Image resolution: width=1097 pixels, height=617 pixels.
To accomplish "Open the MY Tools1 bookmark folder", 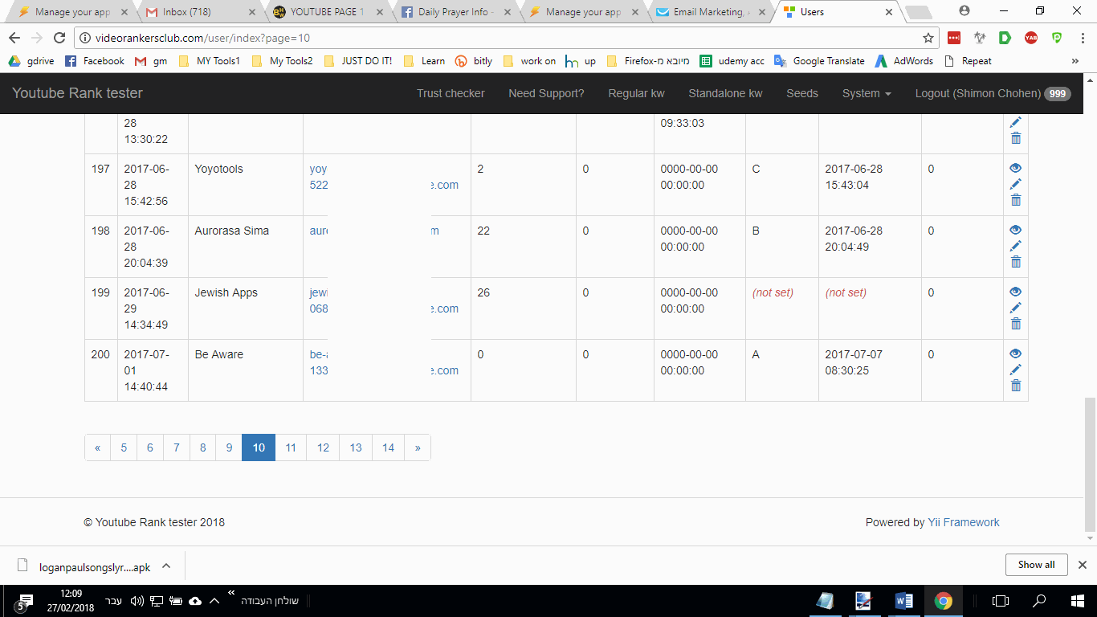I will coord(210,61).
